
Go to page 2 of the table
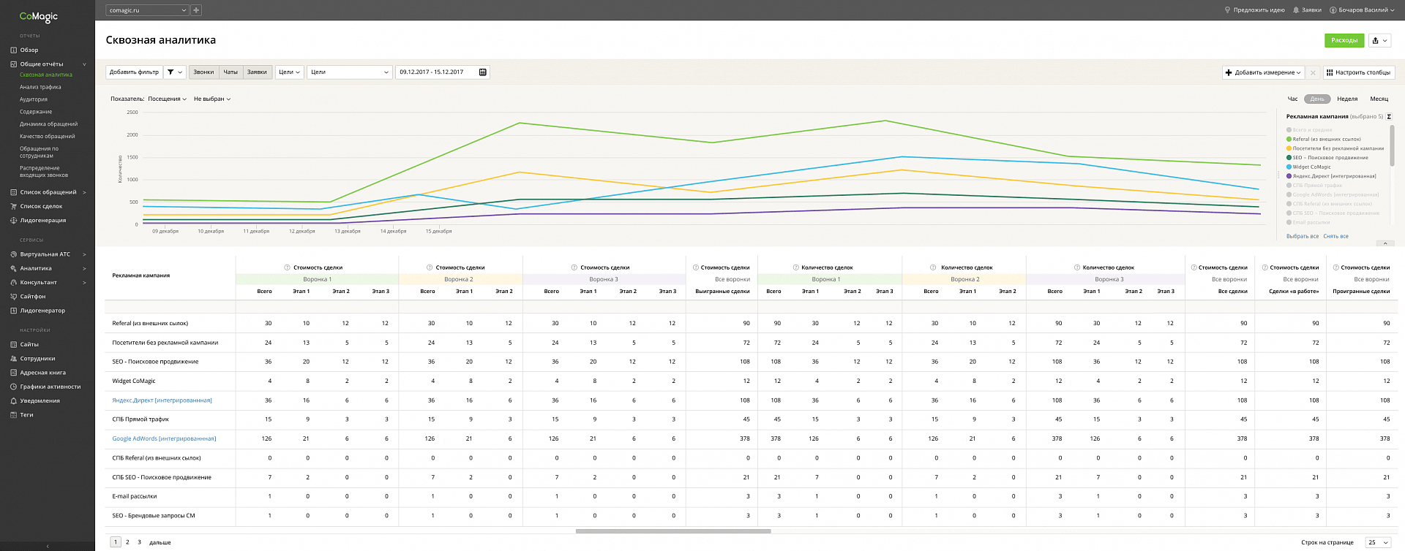(x=127, y=542)
